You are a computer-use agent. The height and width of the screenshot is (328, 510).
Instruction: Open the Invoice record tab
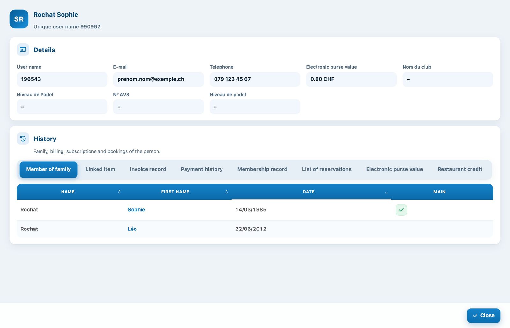(148, 169)
